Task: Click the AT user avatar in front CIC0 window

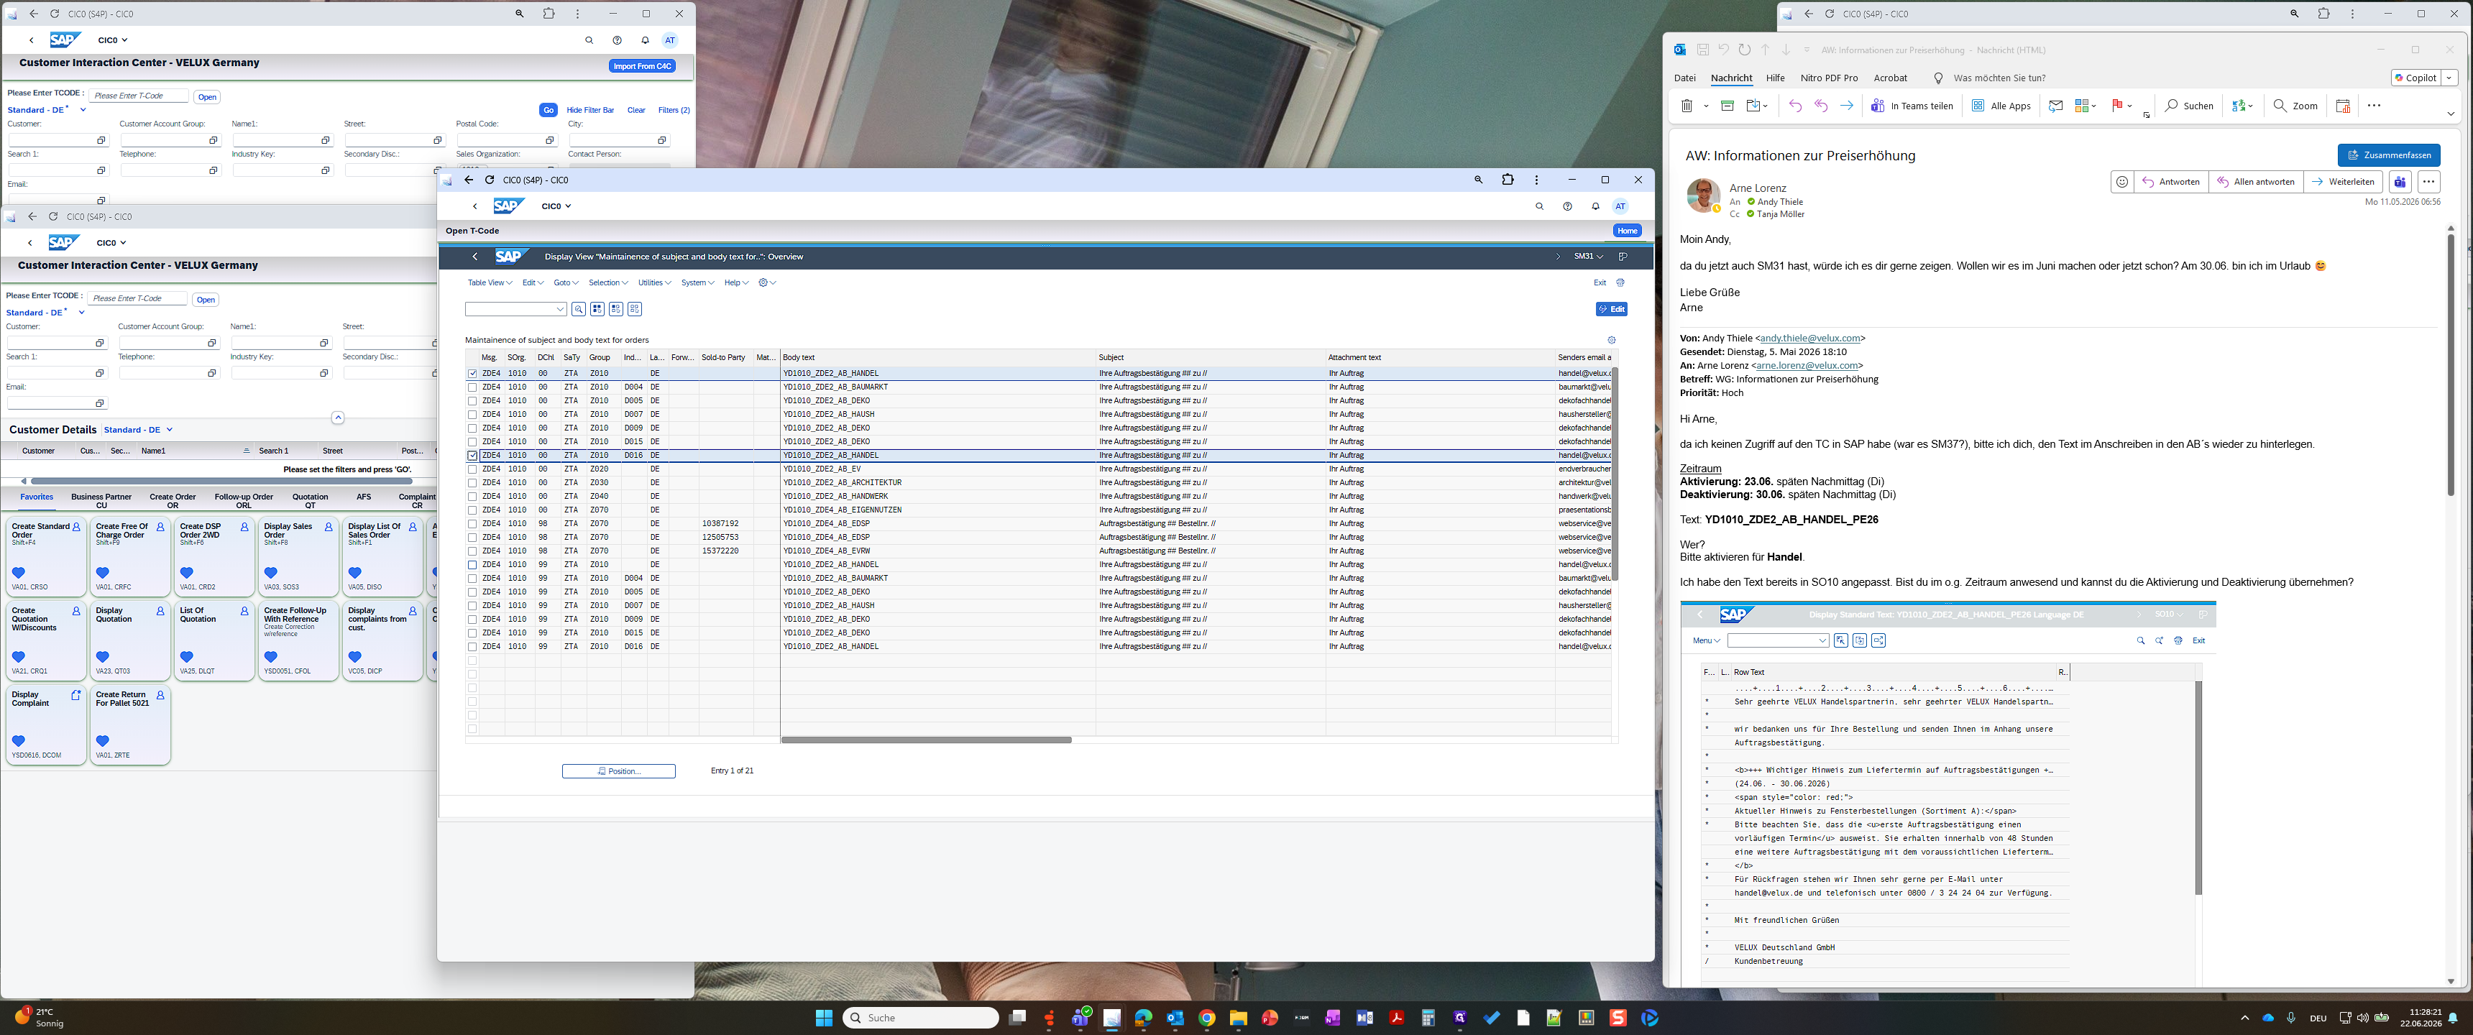Action: (x=1620, y=206)
